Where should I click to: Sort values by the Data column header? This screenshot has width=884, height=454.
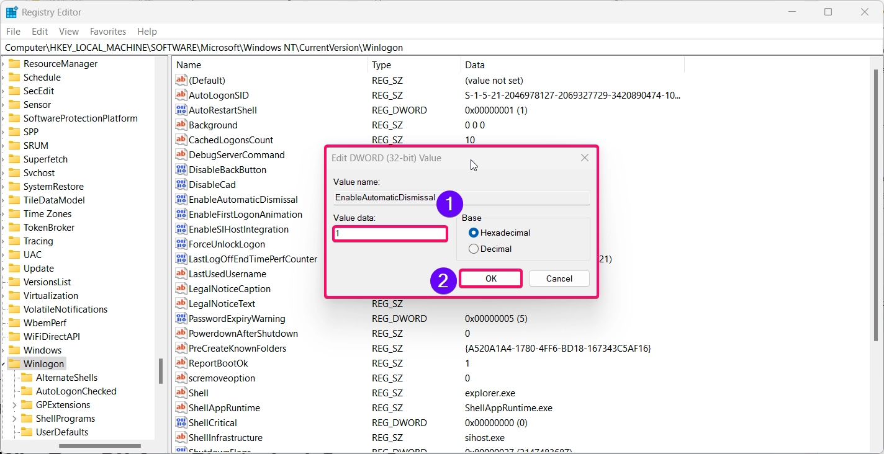[x=572, y=65]
